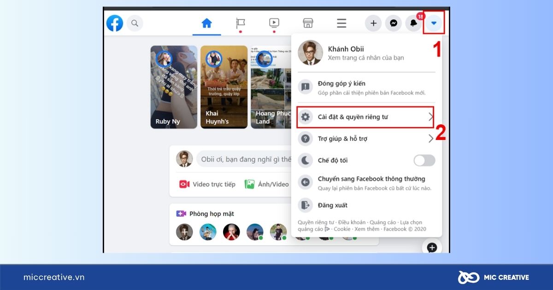The image size is (553, 290).
Task: Select Chuyển sang Facebook thông thường
Action: [366, 183]
